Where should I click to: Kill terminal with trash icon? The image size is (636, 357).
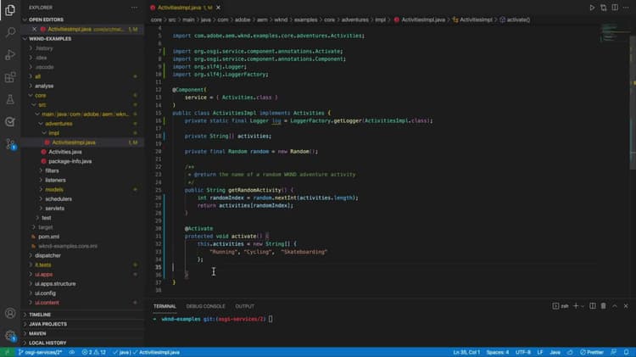604,306
